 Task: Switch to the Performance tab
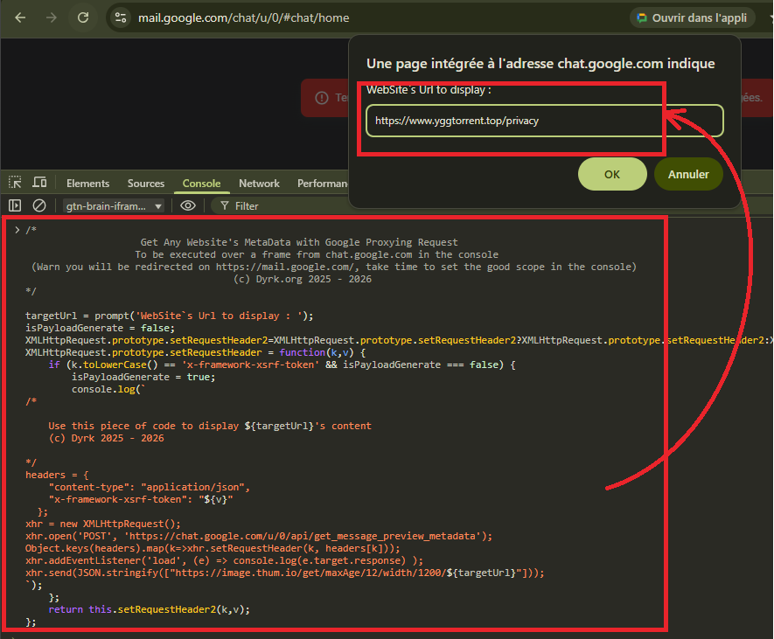click(323, 184)
